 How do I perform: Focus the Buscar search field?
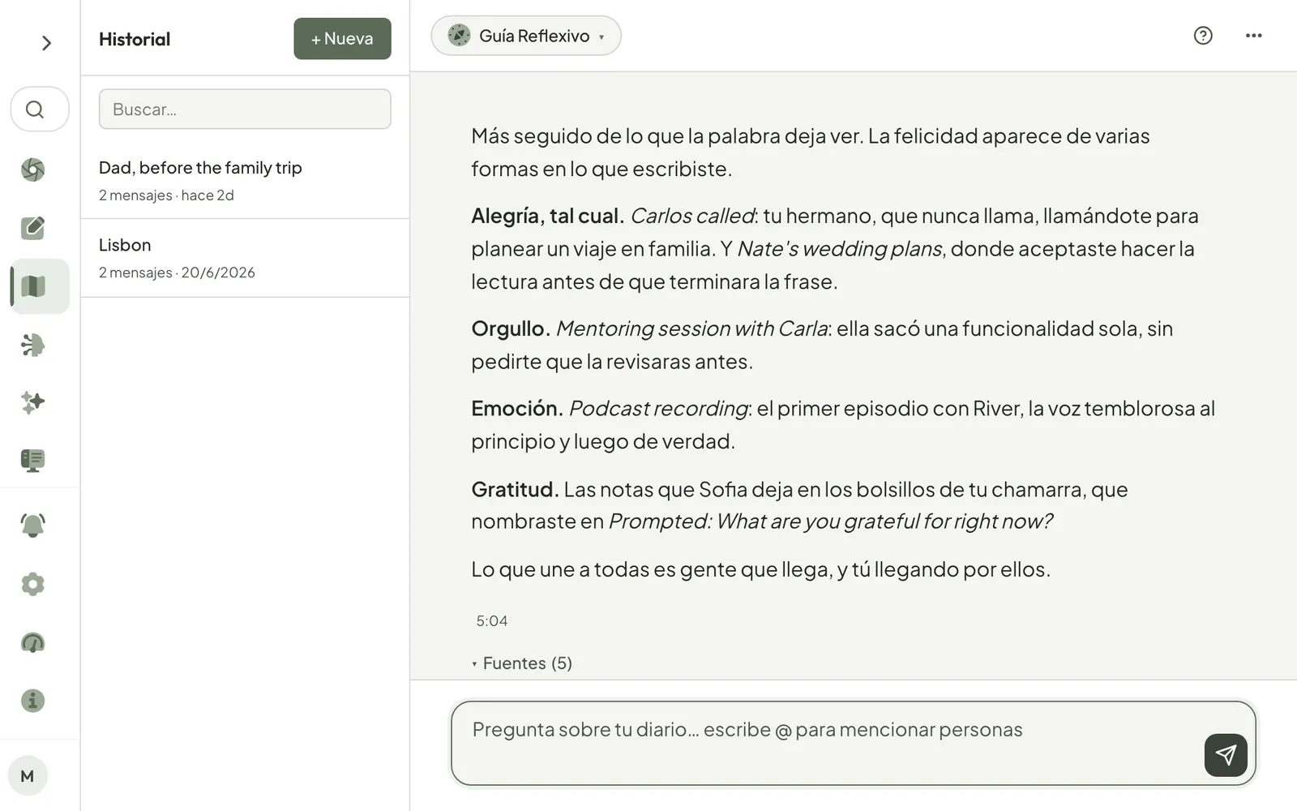pyautogui.click(x=245, y=109)
